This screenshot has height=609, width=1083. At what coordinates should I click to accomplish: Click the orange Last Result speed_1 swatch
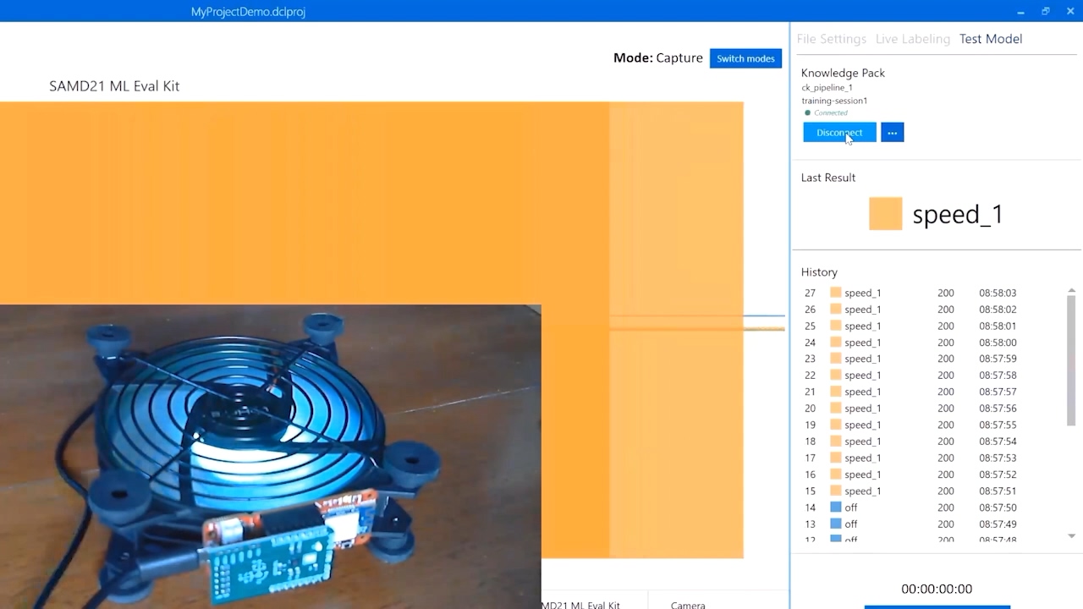coord(885,214)
